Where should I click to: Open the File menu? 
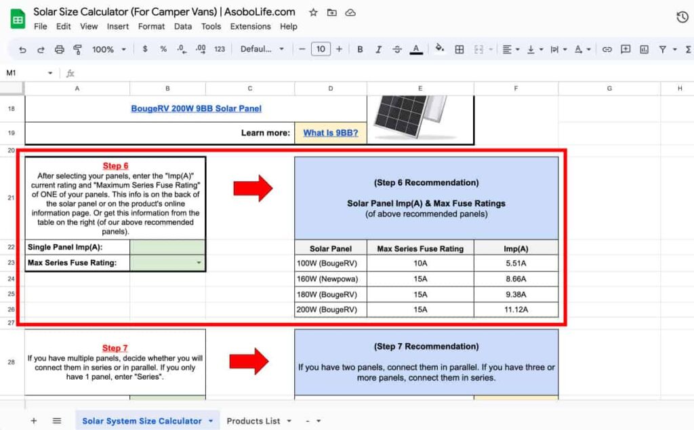coord(40,26)
